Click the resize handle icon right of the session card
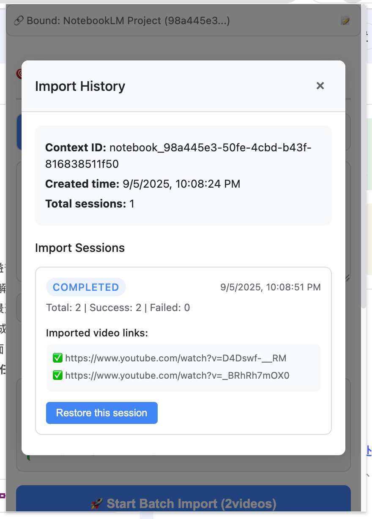 click(347, 278)
